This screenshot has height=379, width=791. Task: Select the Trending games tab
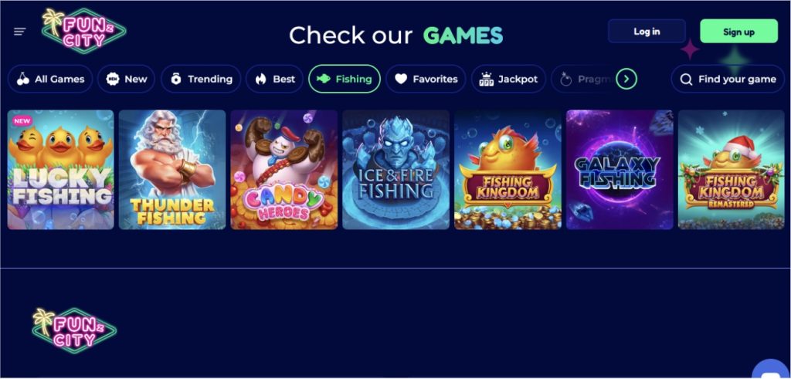coord(201,80)
